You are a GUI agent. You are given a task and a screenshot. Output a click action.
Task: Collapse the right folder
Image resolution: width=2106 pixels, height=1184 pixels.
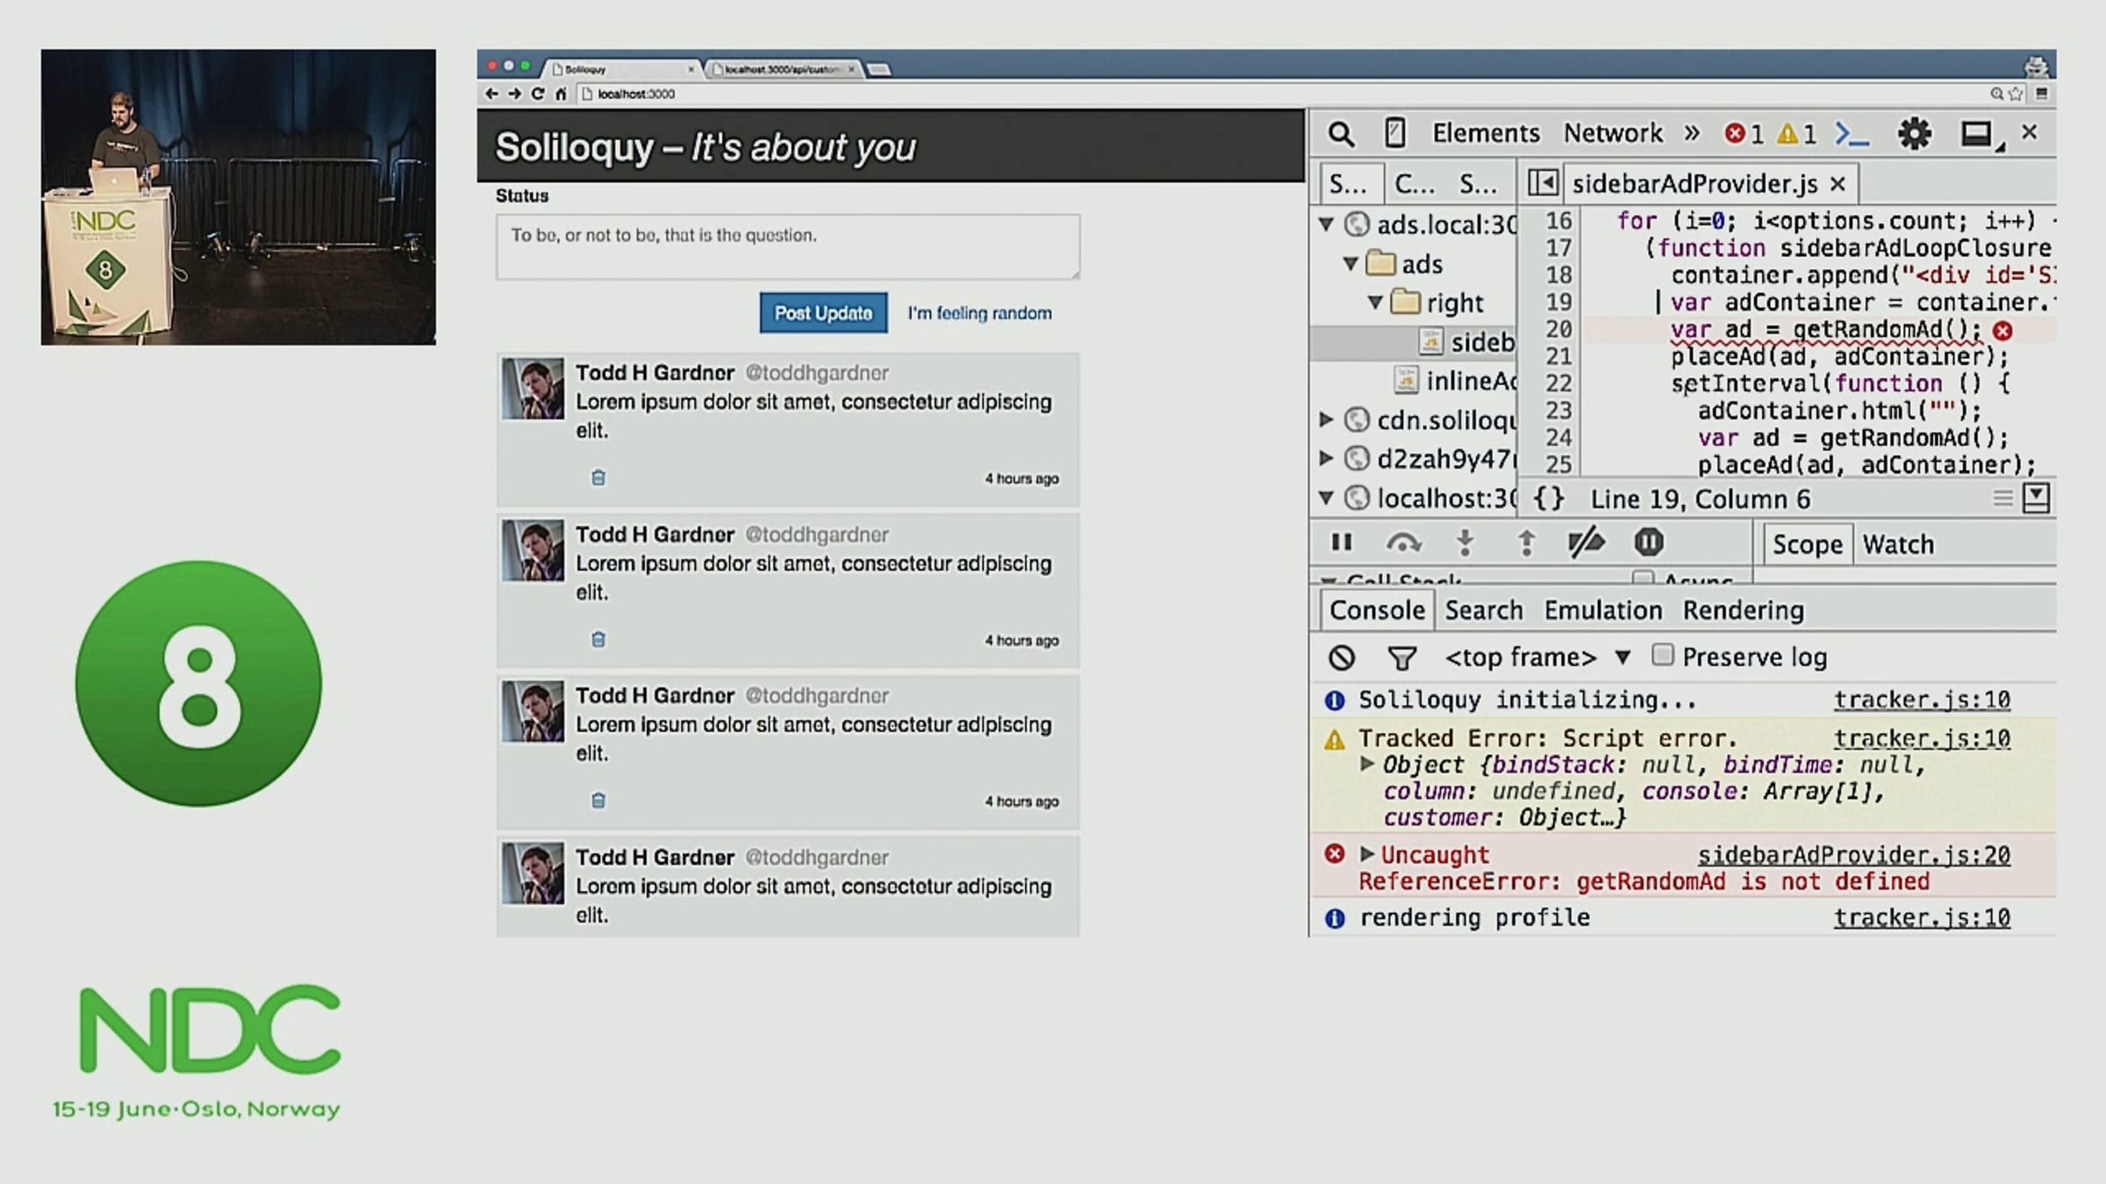[1375, 303]
